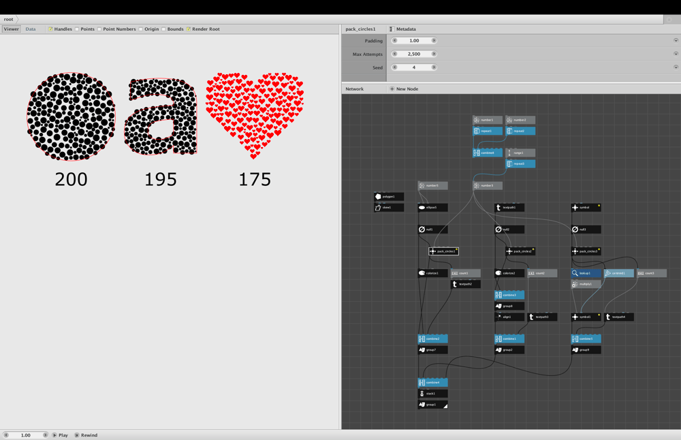681x440 pixels.
Task: Select the colorize2 node
Action: (509, 273)
